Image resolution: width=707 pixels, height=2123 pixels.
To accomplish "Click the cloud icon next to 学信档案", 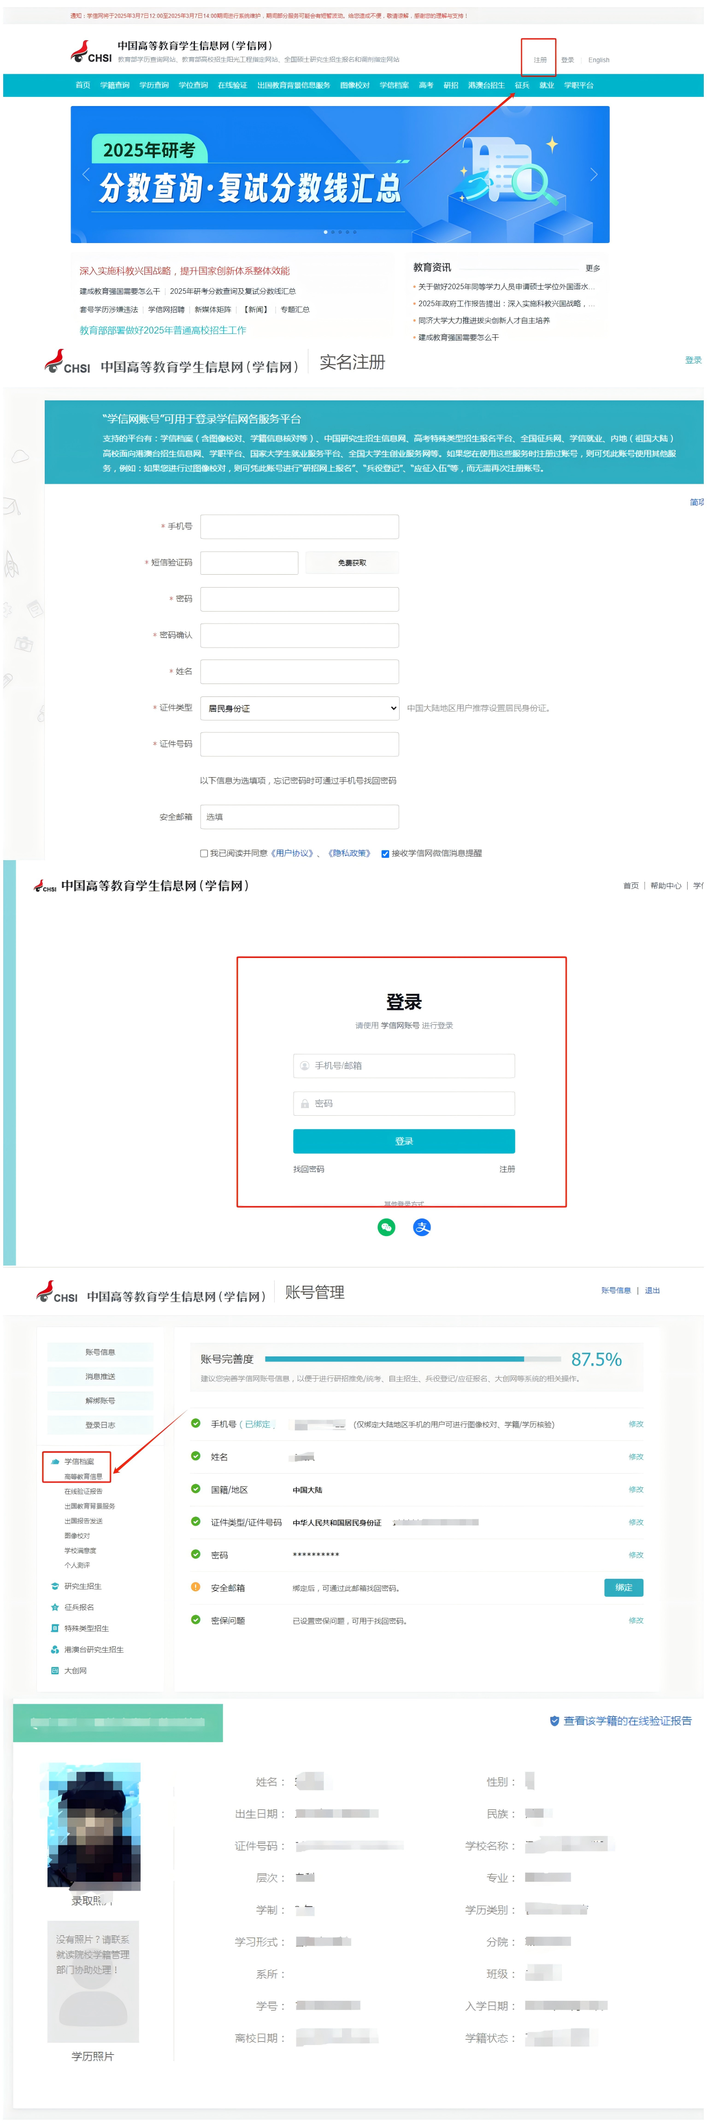I will [x=55, y=1461].
